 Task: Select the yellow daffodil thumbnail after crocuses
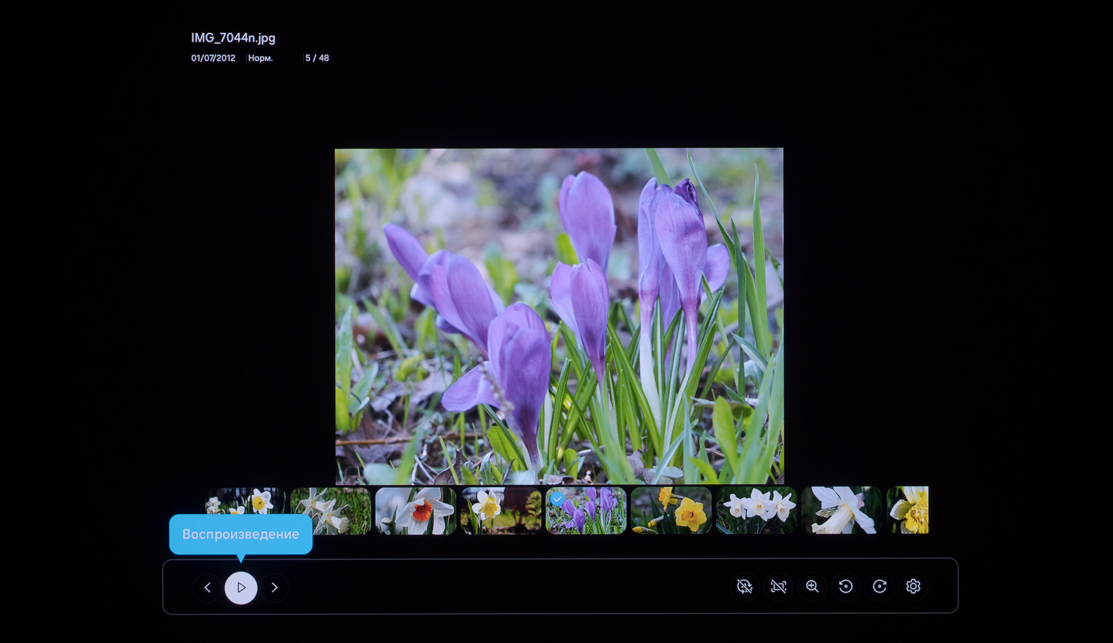click(x=671, y=511)
